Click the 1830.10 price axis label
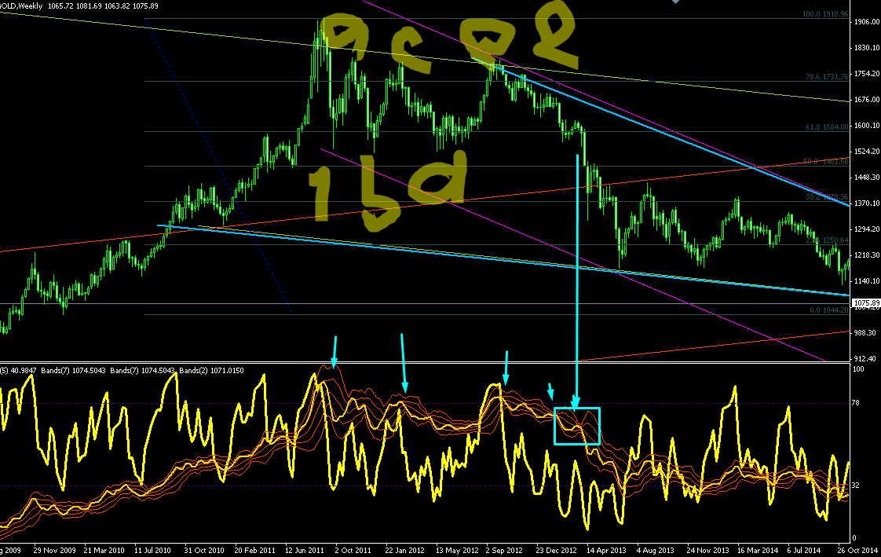The width and height of the screenshot is (881, 557). pos(866,48)
